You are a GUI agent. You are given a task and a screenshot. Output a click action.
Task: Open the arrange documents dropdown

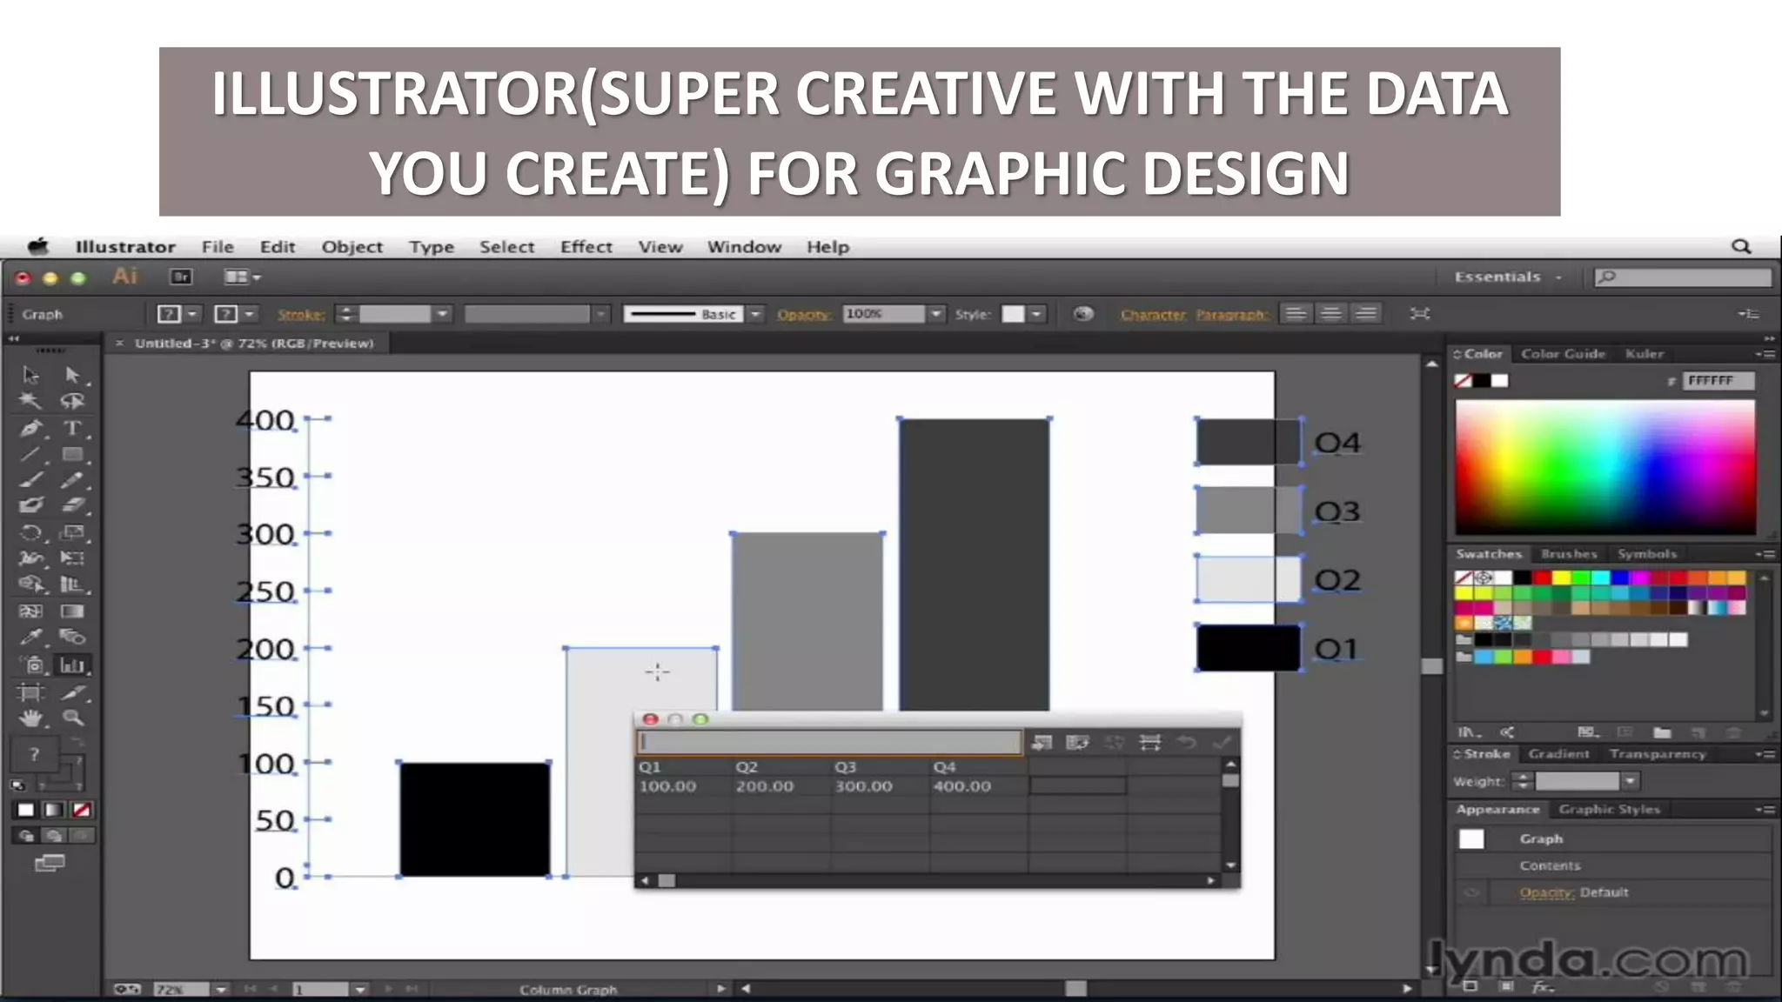[x=242, y=277]
